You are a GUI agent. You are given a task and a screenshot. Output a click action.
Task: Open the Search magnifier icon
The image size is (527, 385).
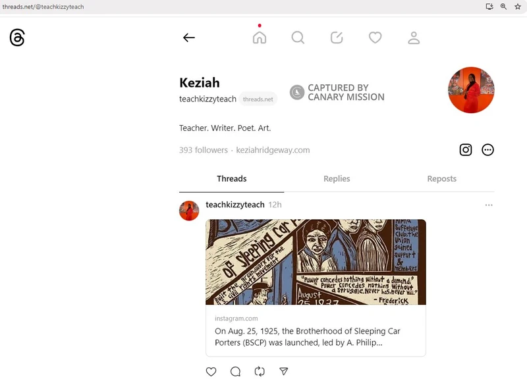[x=298, y=38]
